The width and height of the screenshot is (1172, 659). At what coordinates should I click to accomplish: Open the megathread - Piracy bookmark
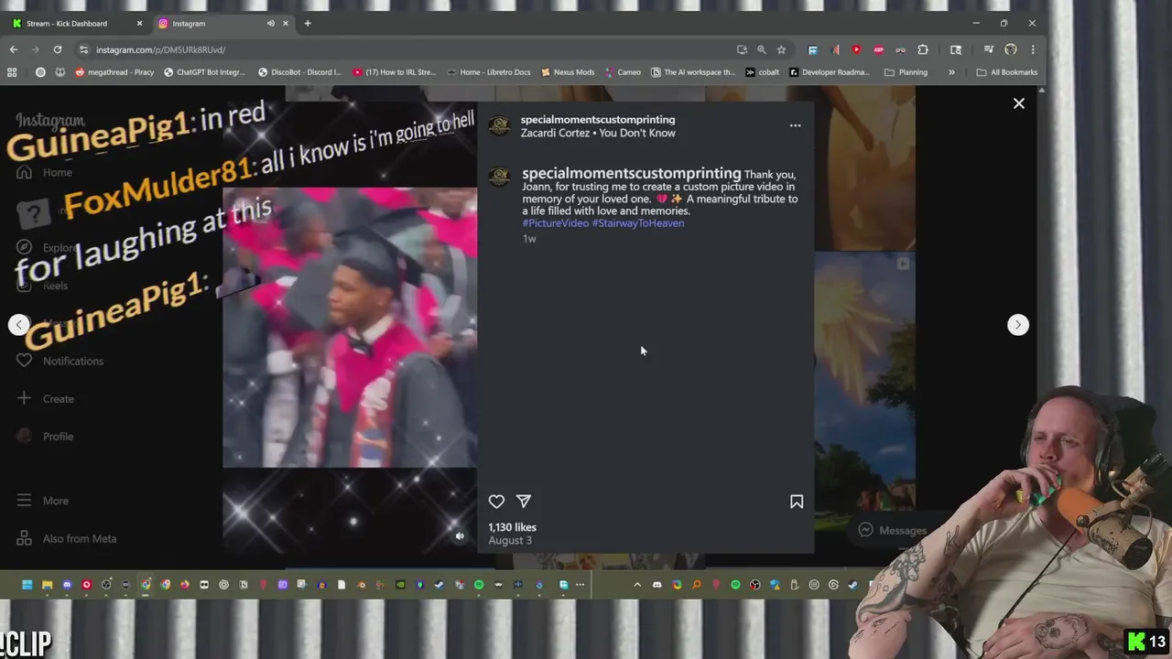point(114,72)
